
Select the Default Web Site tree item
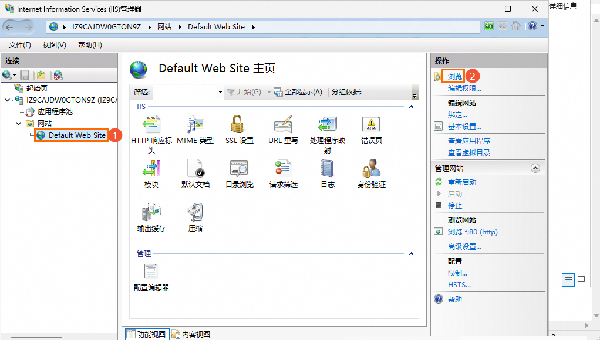pos(77,135)
